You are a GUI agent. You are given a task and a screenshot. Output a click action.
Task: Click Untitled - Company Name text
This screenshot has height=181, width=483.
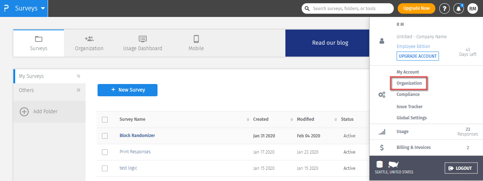click(x=422, y=37)
